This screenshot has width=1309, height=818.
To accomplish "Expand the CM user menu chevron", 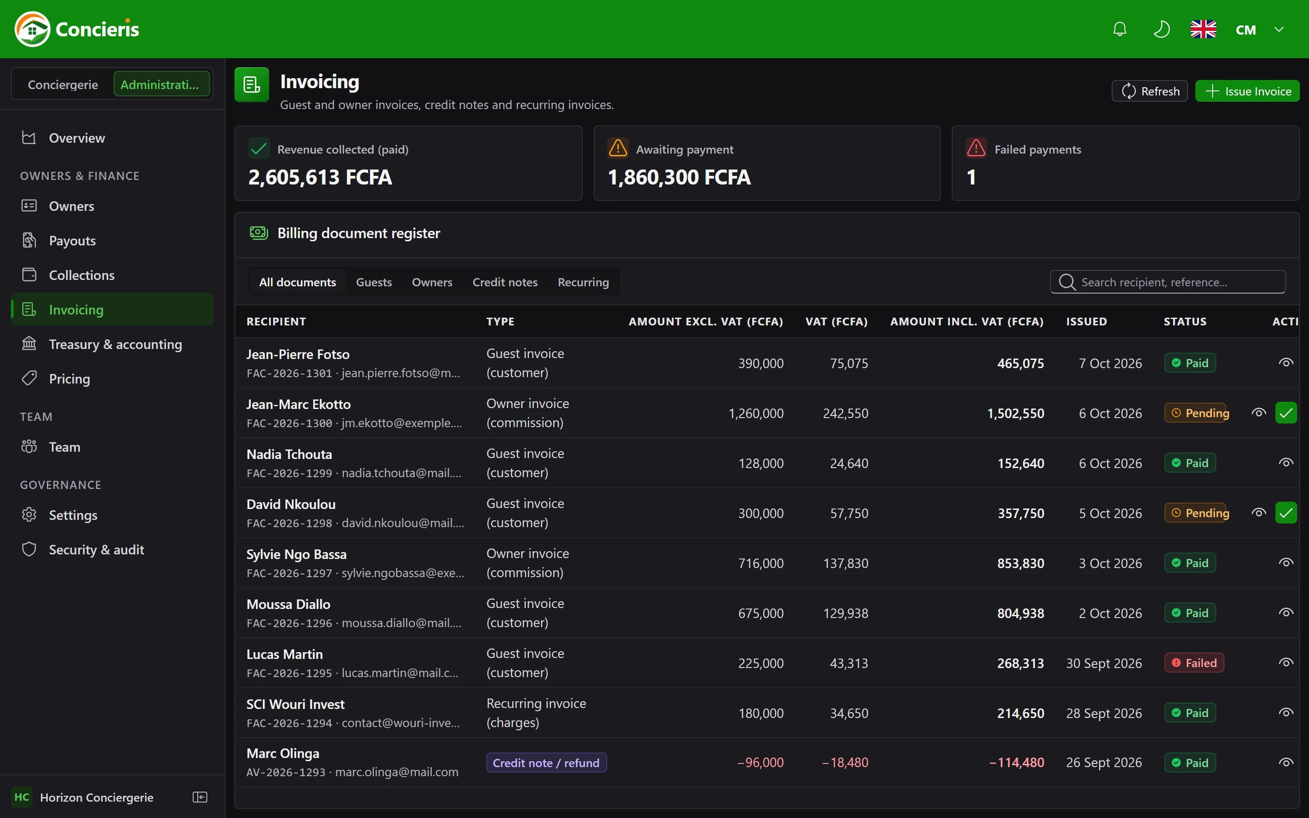I will (x=1279, y=29).
